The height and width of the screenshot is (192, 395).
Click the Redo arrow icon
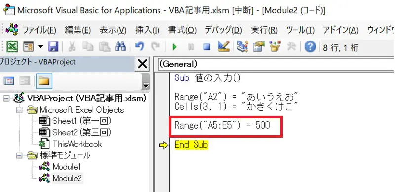coord(155,47)
